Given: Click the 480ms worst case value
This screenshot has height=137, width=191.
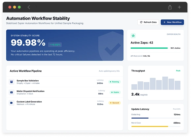Looking at the screenshot, I should 177,123.
